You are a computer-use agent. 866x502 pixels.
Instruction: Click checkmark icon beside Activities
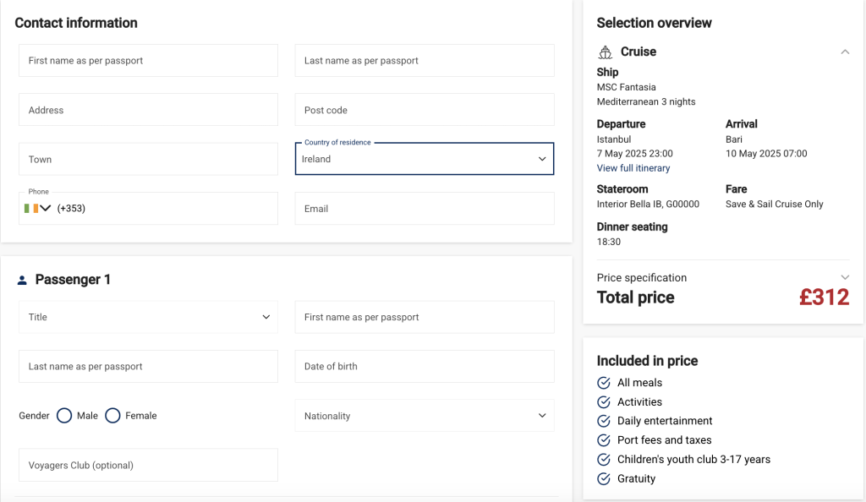(604, 402)
